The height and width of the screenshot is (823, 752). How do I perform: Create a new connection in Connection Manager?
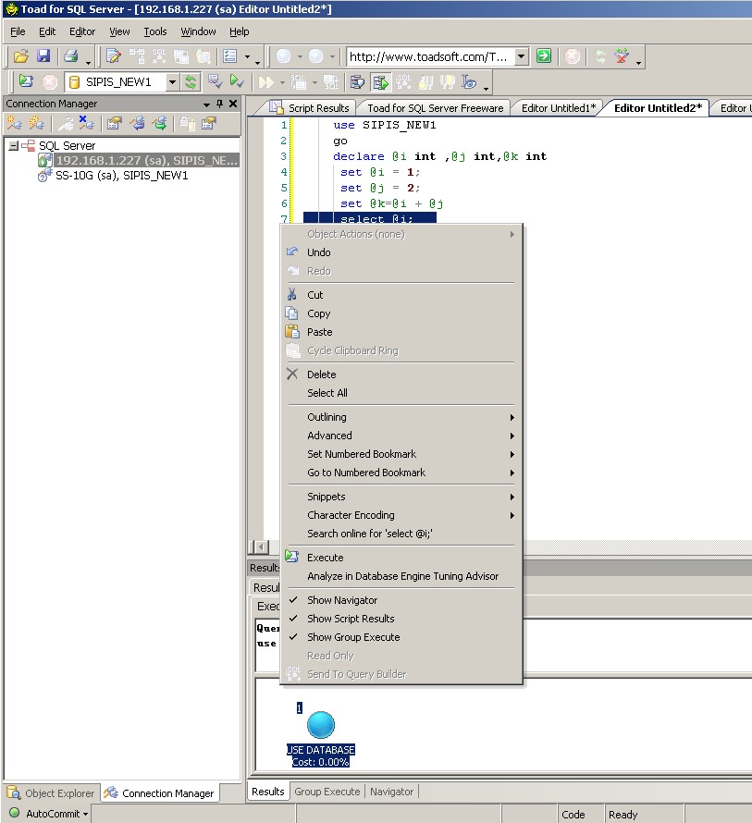pyautogui.click(x=13, y=122)
